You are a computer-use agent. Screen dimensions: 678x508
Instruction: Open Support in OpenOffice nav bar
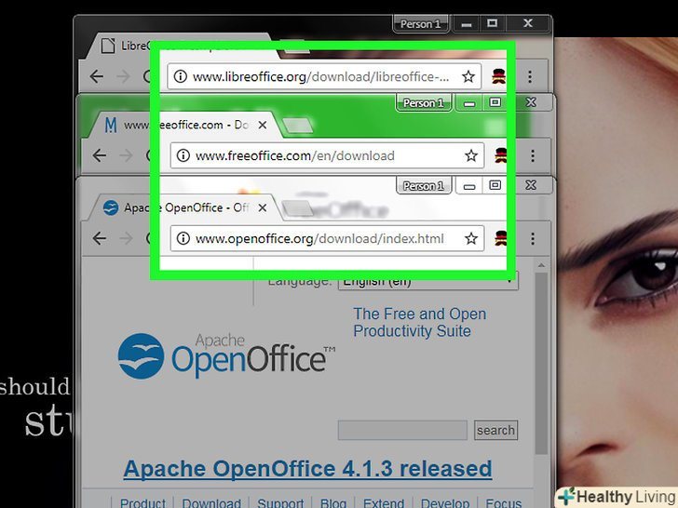point(280,502)
